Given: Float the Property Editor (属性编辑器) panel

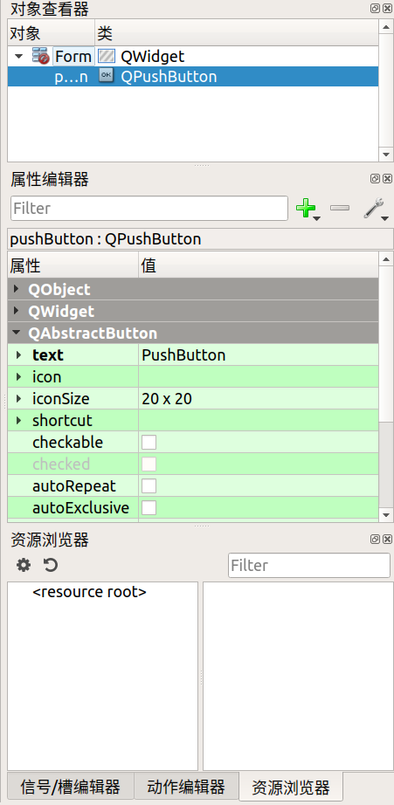Looking at the screenshot, I should tap(376, 178).
